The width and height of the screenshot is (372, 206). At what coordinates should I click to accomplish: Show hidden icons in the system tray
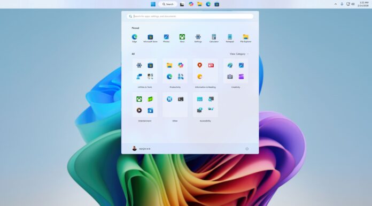336,4
